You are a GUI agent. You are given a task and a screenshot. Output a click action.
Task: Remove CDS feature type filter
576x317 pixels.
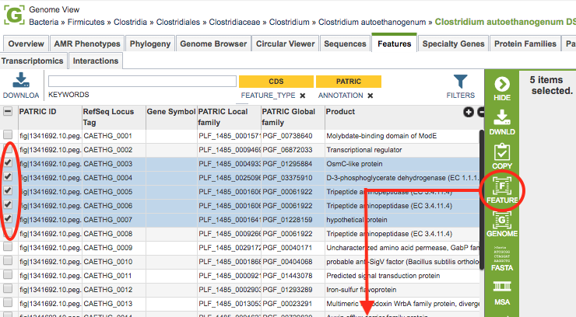click(302, 96)
